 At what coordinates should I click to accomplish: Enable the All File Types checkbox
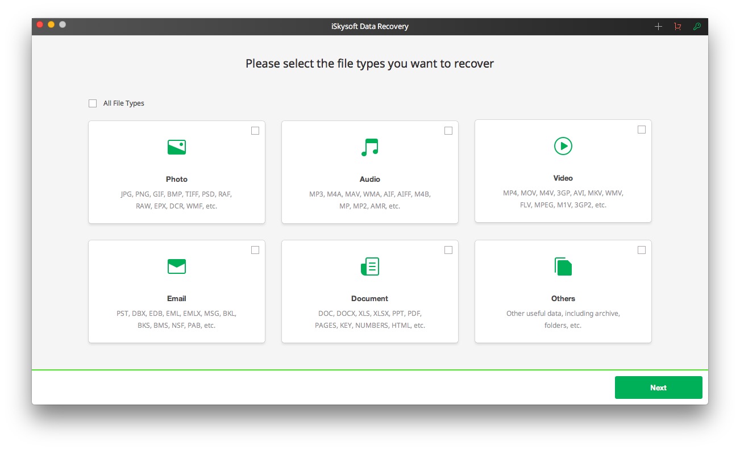[x=93, y=103]
